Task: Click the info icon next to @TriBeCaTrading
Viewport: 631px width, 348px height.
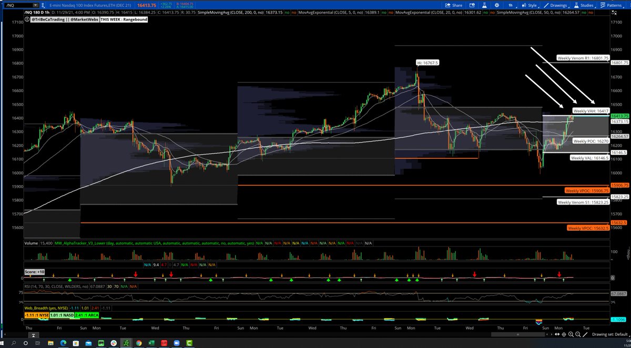Action: point(27,19)
